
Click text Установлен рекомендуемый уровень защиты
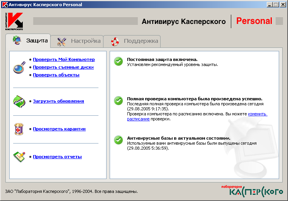tap(173, 64)
